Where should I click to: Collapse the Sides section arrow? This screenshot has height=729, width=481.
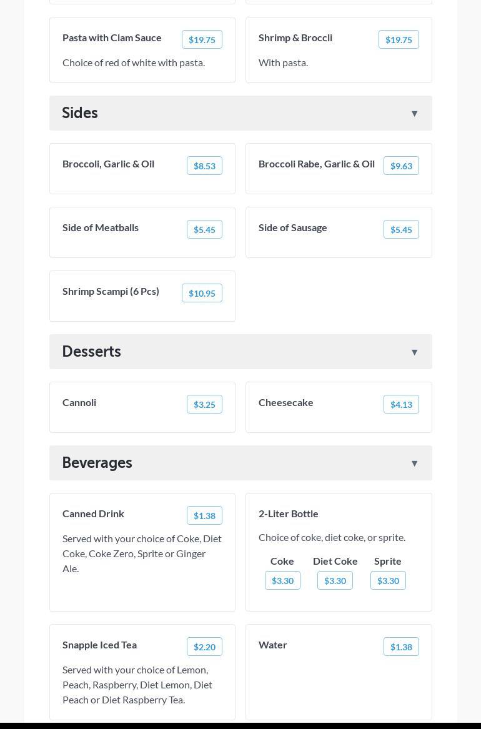point(414,114)
